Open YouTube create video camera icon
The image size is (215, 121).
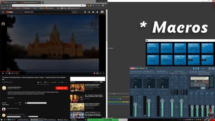click(85, 12)
